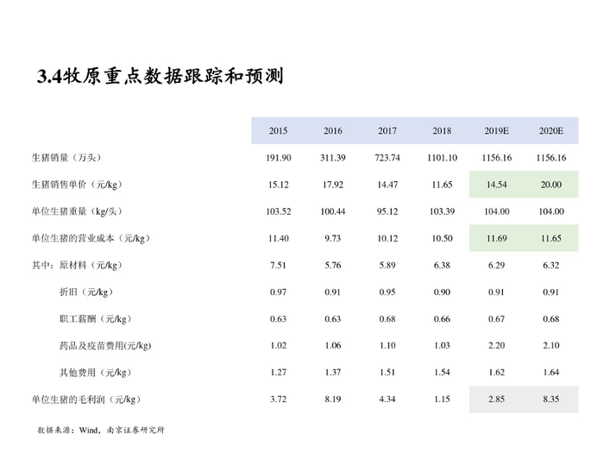This screenshot has width=604, height=453.
Task: Click the gross profit value 4.34
Action: [387, 400]
